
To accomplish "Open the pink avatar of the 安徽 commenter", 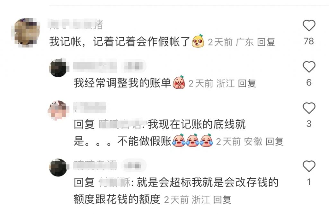I will (x=58, y=110).
